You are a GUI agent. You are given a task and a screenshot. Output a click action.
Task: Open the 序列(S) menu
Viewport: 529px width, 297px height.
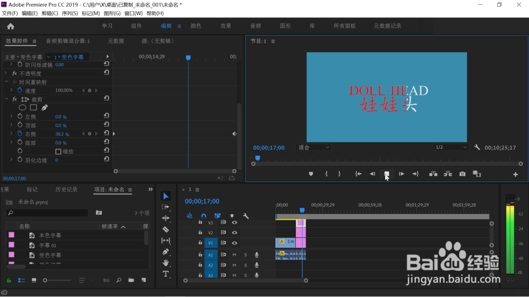point(69,13)
